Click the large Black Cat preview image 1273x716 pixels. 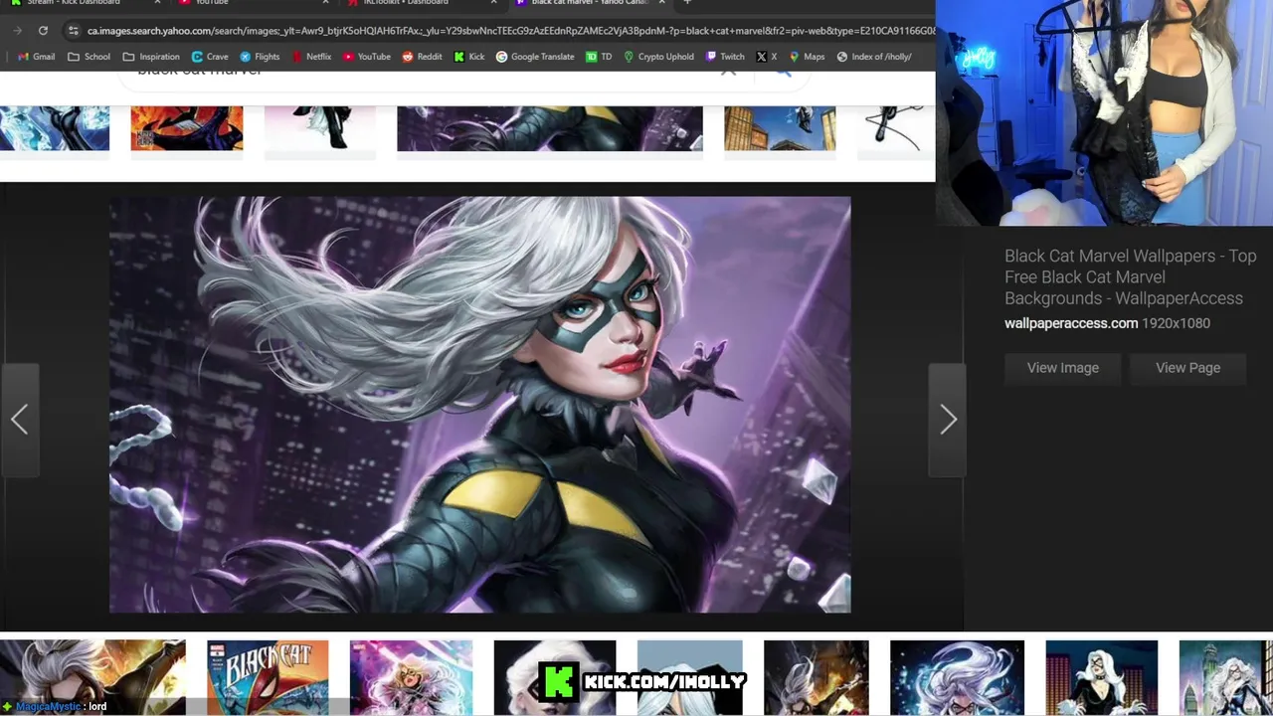pyautogui.click(x=479, y=404)
